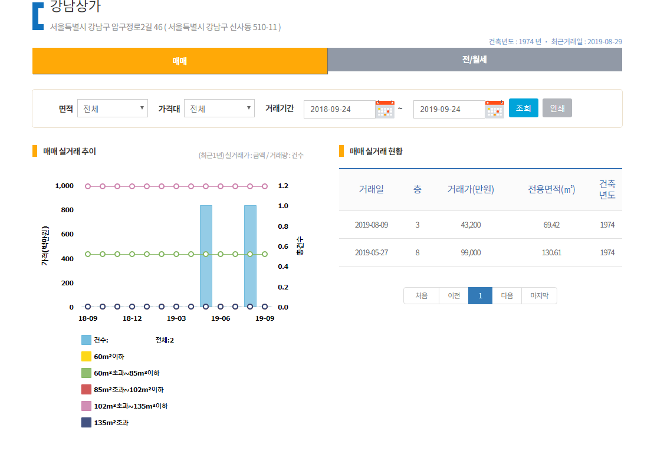Click the 135m²초과 navy legend swatch
This screenshot has height=464, width=654.
(x=86, y=422)
